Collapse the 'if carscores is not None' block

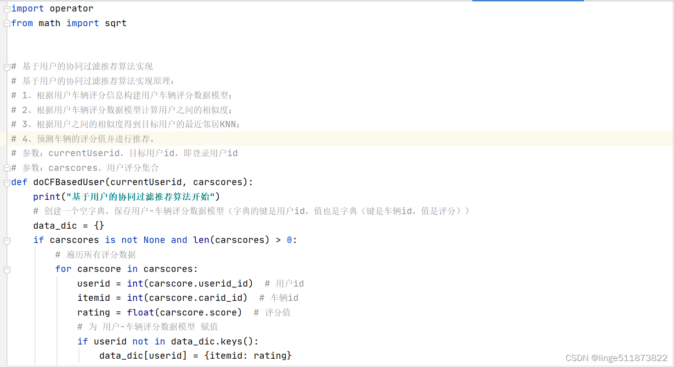tap(7, 241)
